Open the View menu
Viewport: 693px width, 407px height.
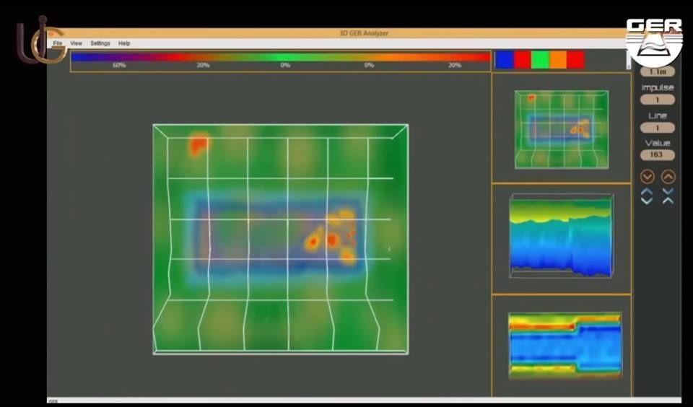click(x=76, y=43)
